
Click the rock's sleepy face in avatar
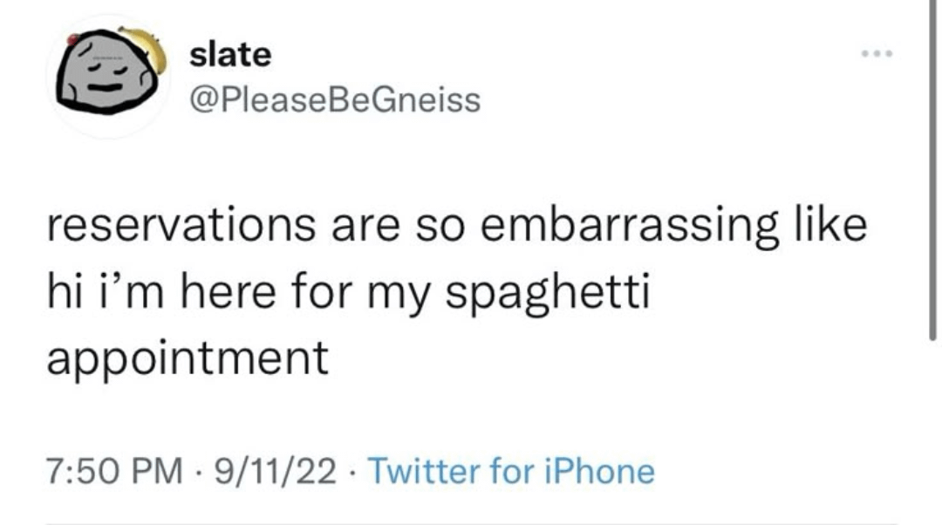(x=105, y=74)
